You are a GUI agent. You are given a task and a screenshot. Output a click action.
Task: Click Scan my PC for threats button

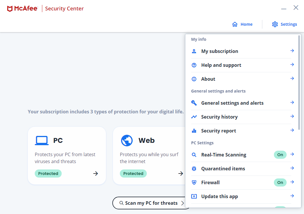tap(151, 203)
